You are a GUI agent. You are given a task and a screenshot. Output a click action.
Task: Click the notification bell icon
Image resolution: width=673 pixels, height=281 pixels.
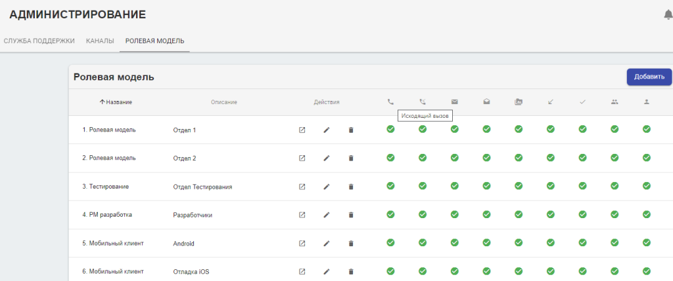coord(668,14)
